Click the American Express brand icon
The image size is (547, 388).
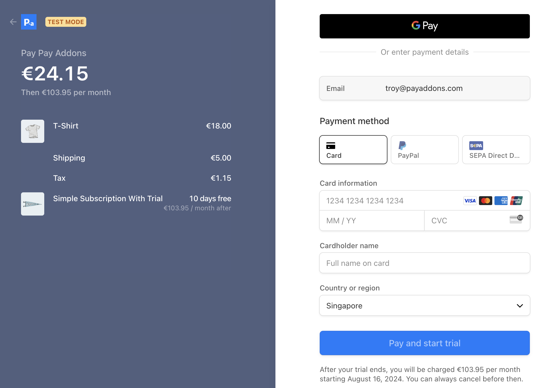[x=501, y=201]
